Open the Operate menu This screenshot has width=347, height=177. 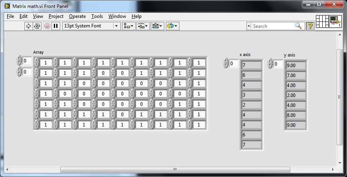[x=77, y=16]
